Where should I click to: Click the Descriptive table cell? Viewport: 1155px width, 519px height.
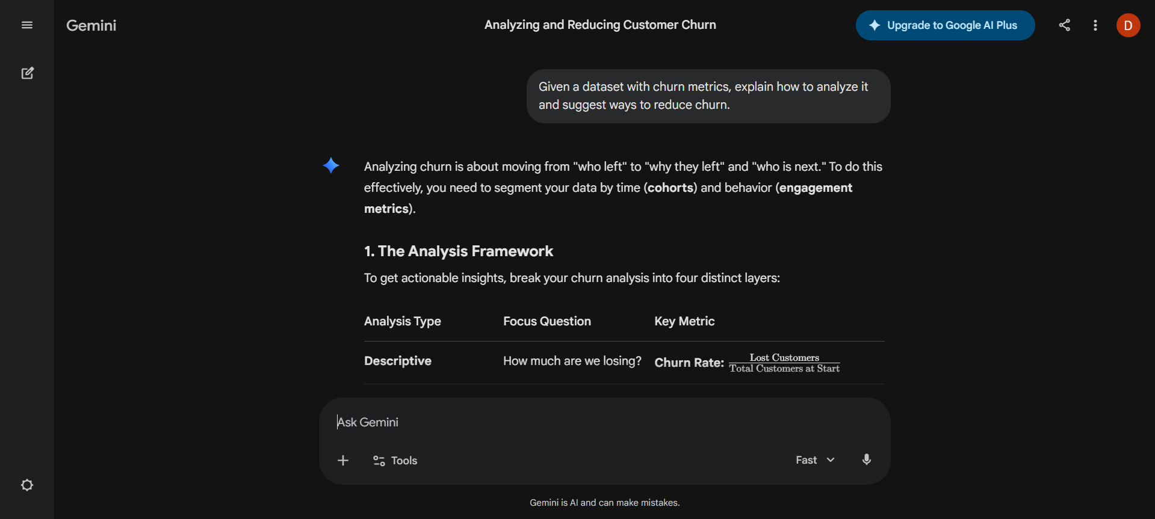pos(398,361)
